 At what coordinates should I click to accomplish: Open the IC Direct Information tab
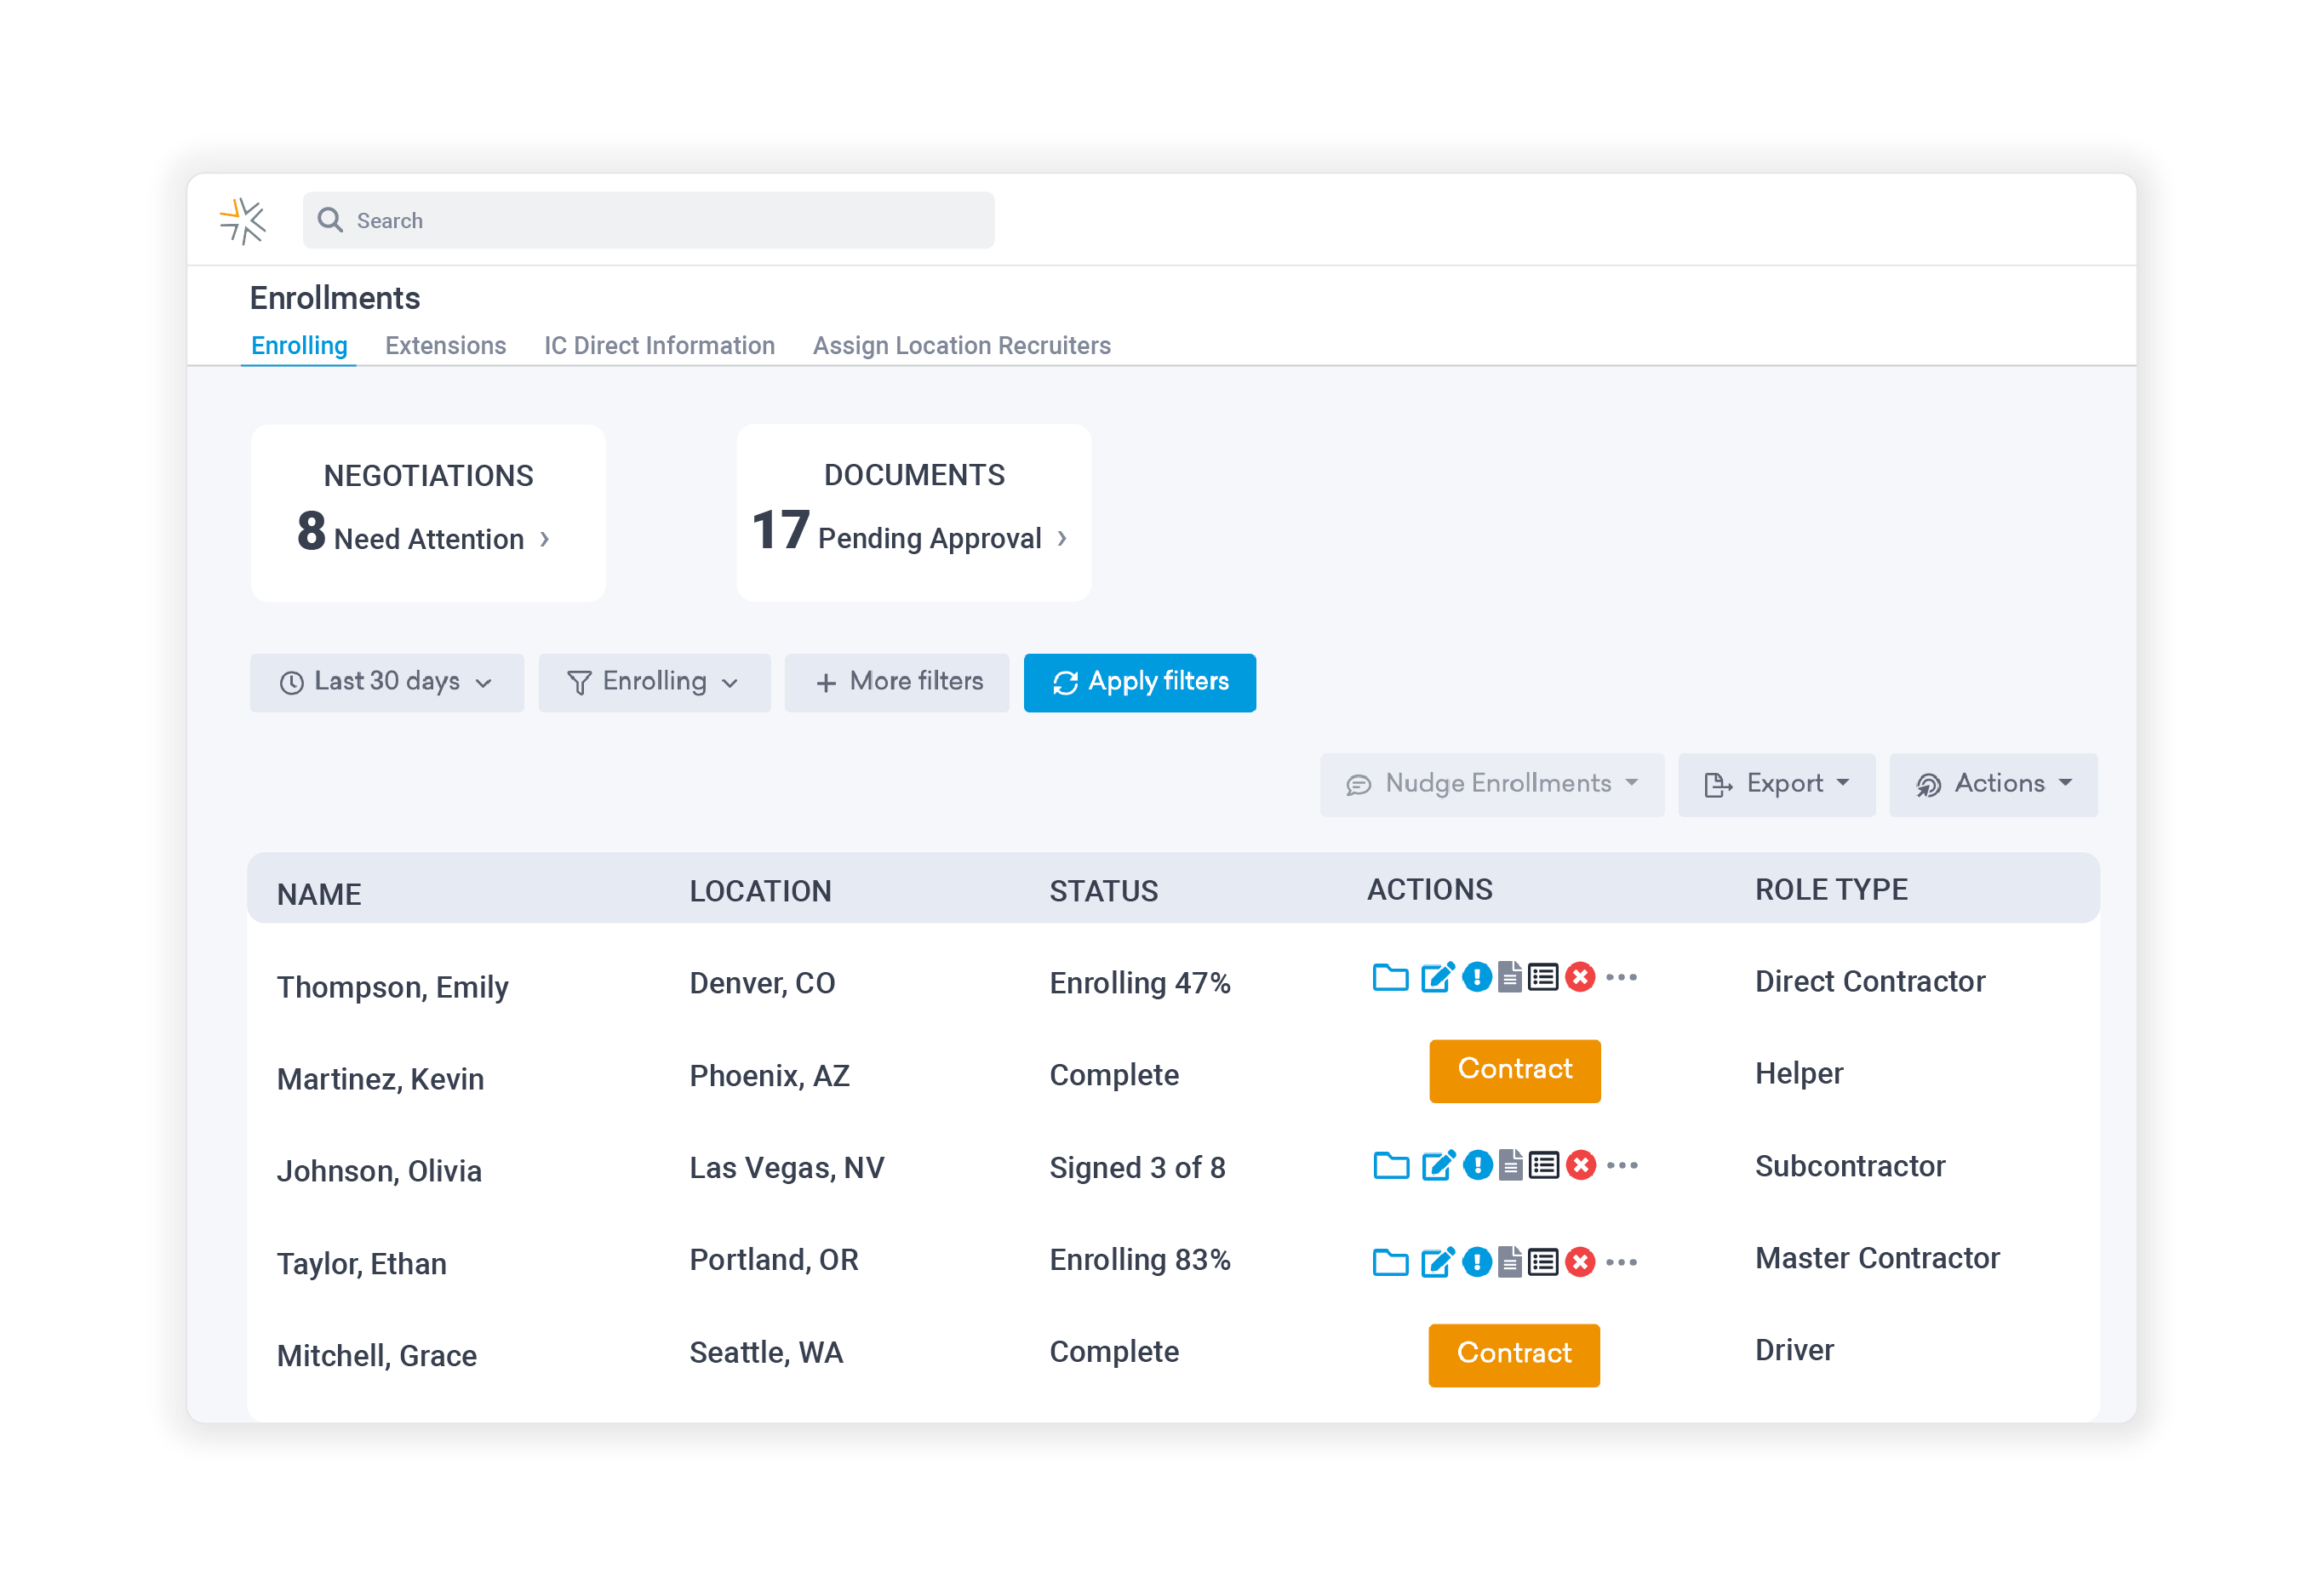[659, 345]
